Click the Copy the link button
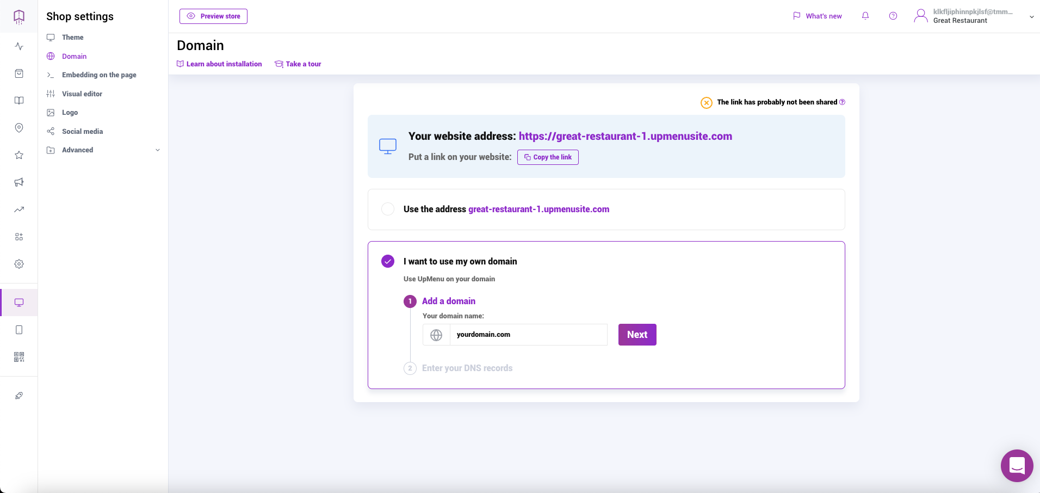This screenshot has height=493, width=1040. pos(548,157)
